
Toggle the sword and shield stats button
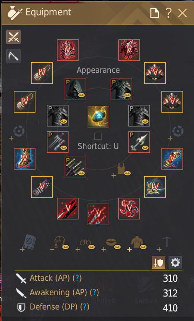(x=159, y=263)
